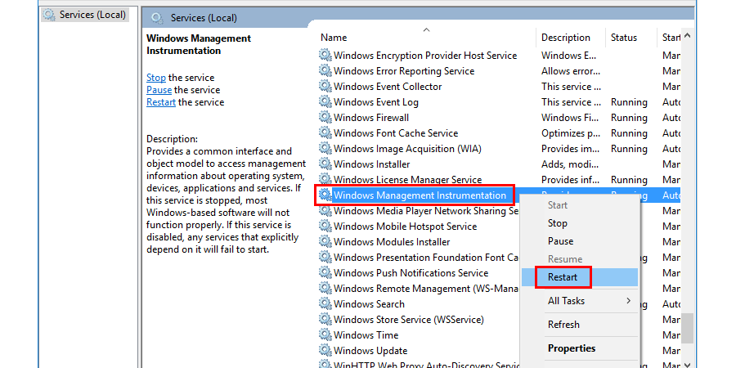Viewport: 736px width, 368px height.
Task: Click gear icon beside Windows Event Collector
Action: tap(325, 87)
